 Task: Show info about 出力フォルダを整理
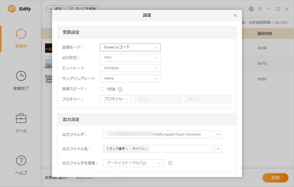(170, 163)
